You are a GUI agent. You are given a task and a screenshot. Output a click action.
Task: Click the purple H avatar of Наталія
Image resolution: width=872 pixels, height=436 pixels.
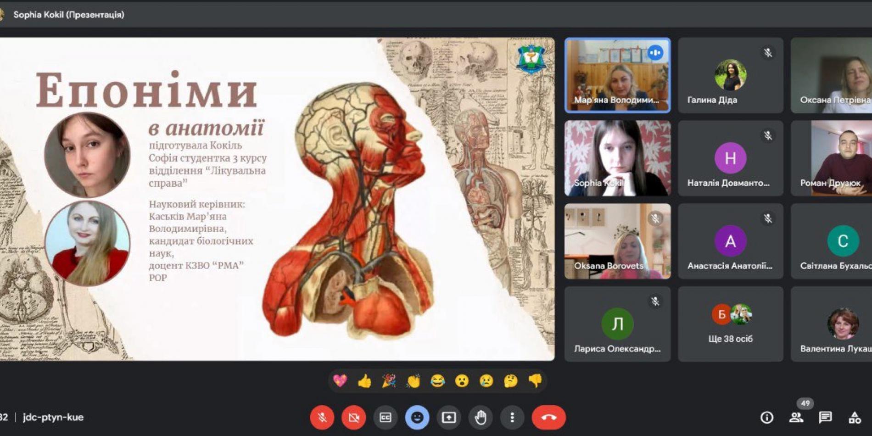point(731,158)
